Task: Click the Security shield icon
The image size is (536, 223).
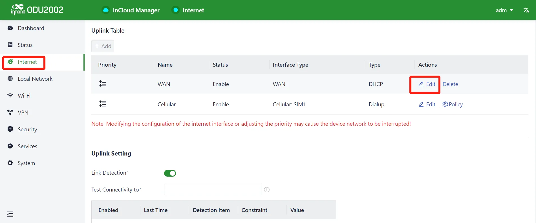Action: (10, 129)
